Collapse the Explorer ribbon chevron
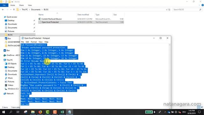The image size is (204, 115). click(x=199, y=5)
